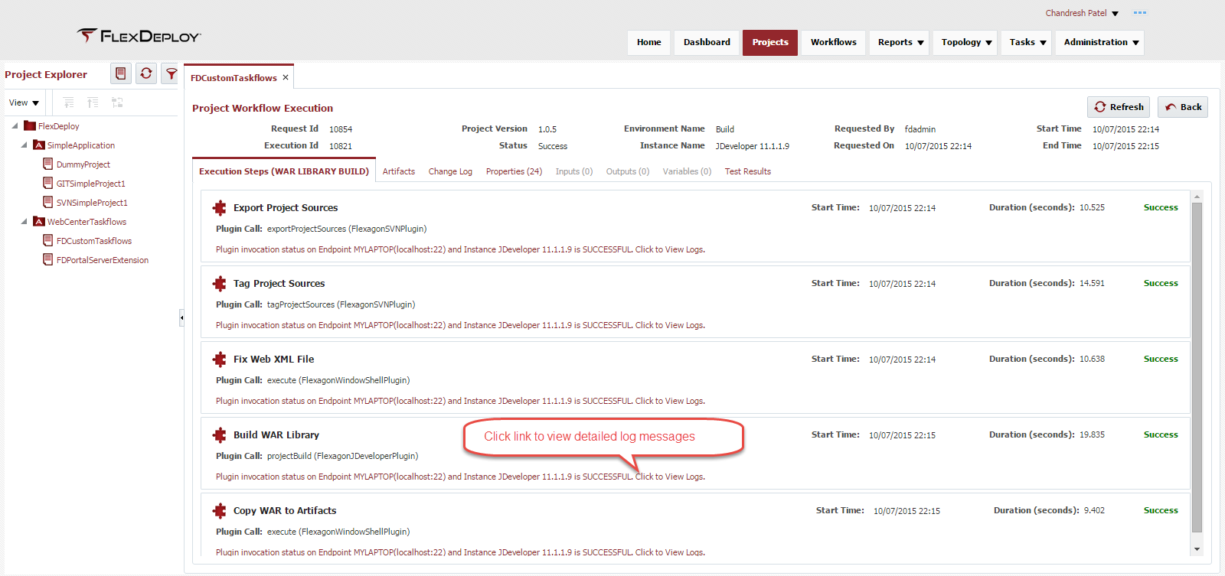The image size is (1225, 576).
Task: Click the Refresh button
Action: 1119,107
